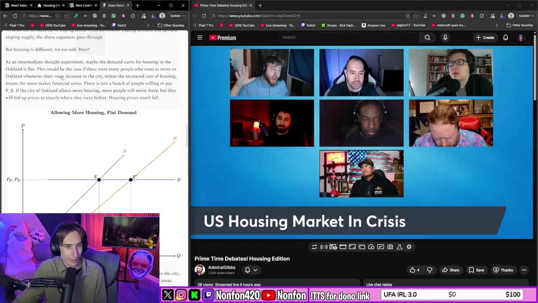Open a new tab in the right browser window

tap(260, 5)
